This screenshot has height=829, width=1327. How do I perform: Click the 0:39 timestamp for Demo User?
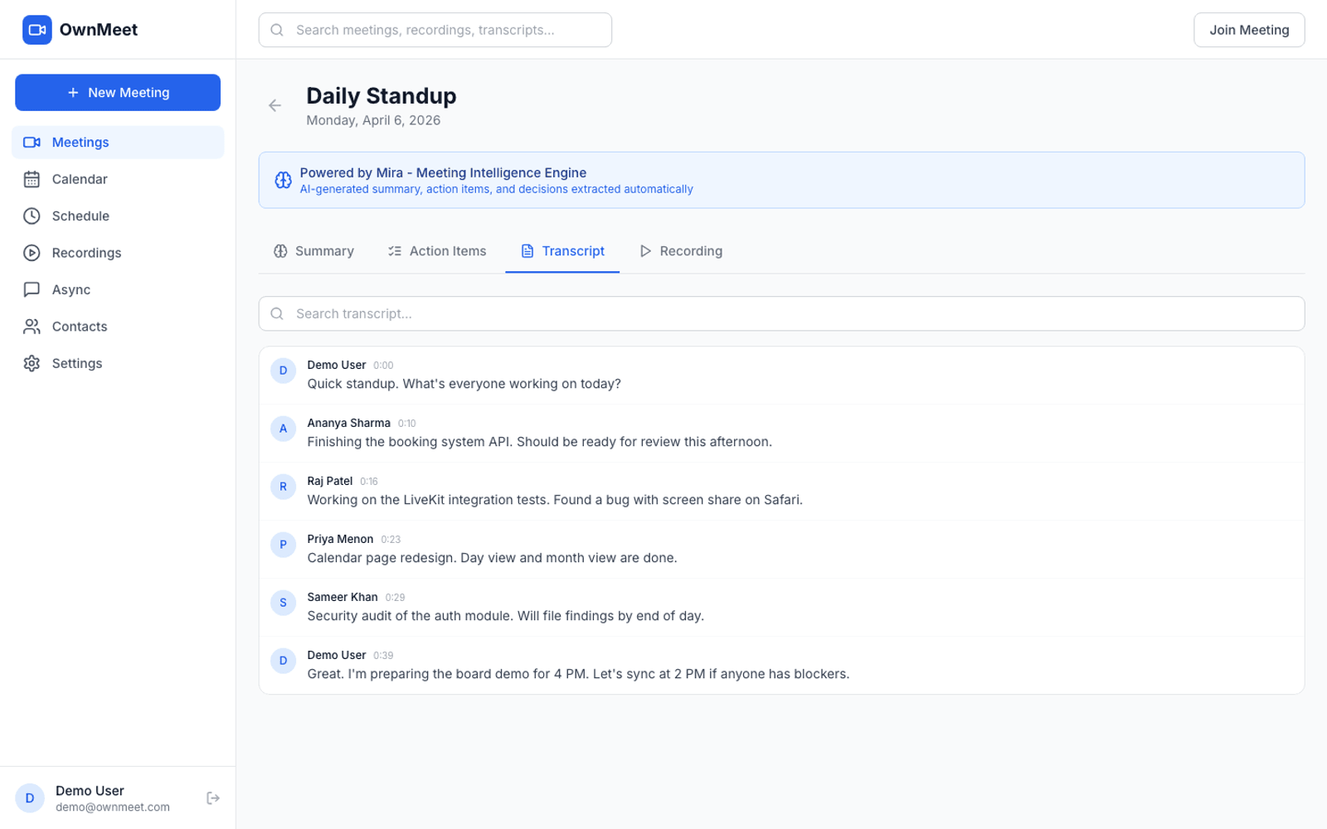tap(383, 656)
